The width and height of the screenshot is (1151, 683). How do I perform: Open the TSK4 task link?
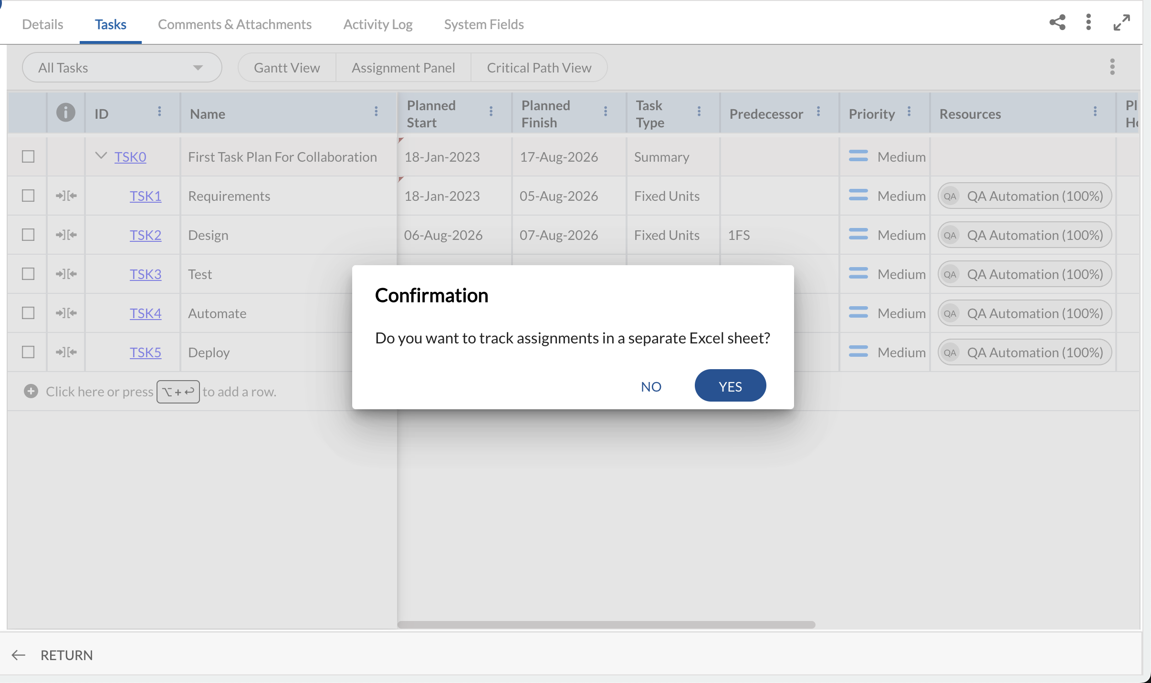(146, 313)
